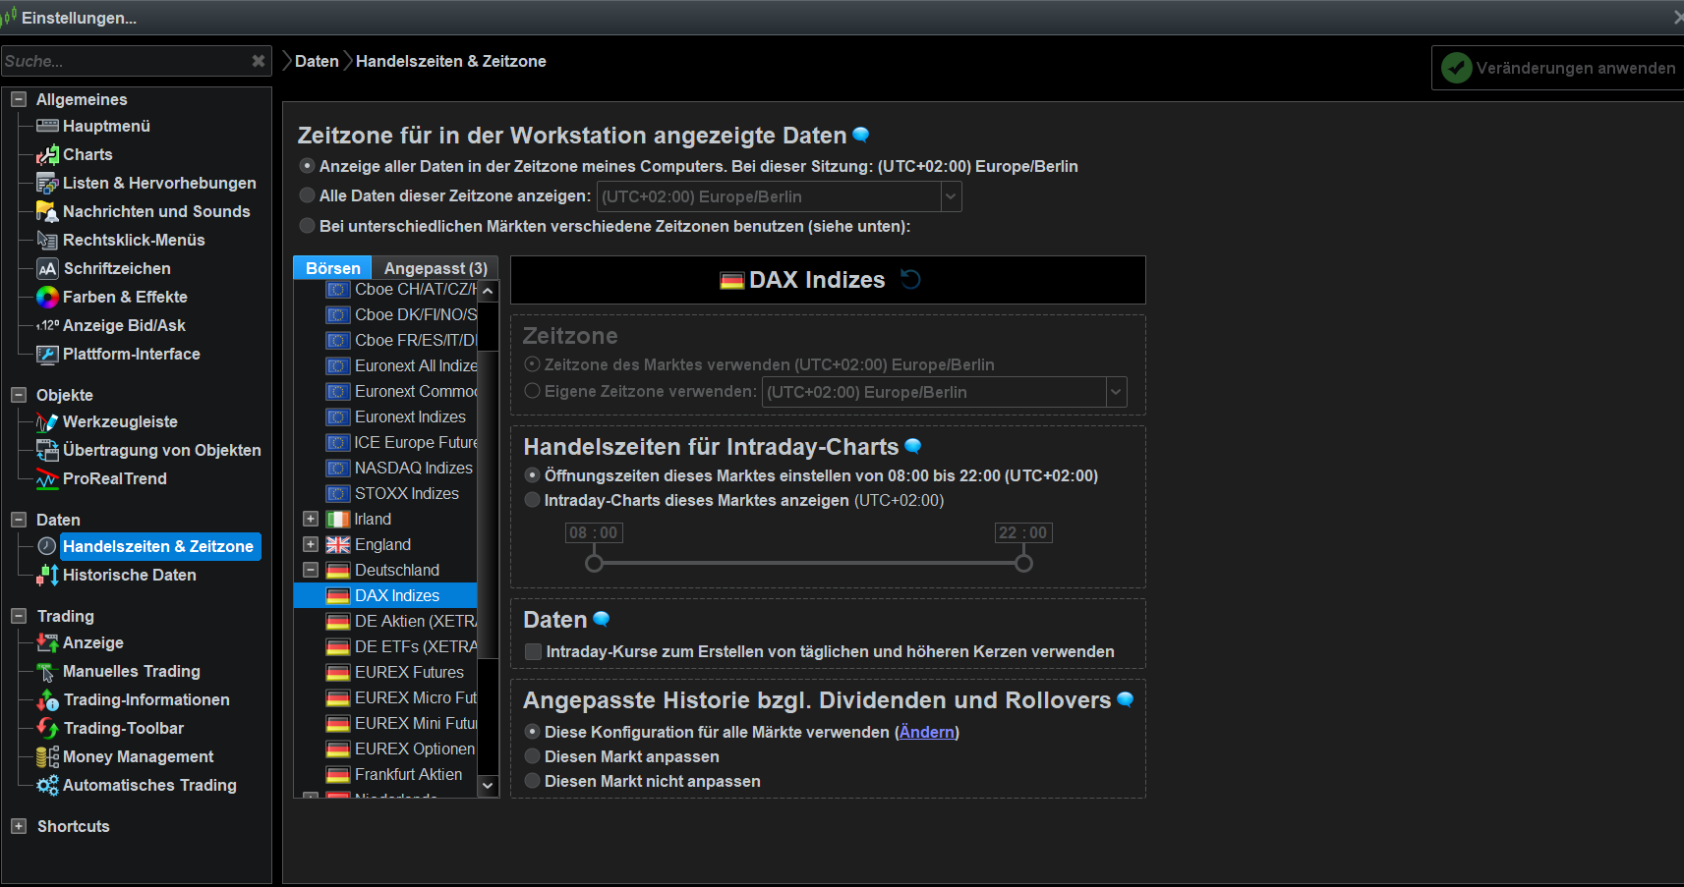This screenshot has width=1684, height=887.
Task: Select DAX Indizes market entry
Action: (385, 595)
